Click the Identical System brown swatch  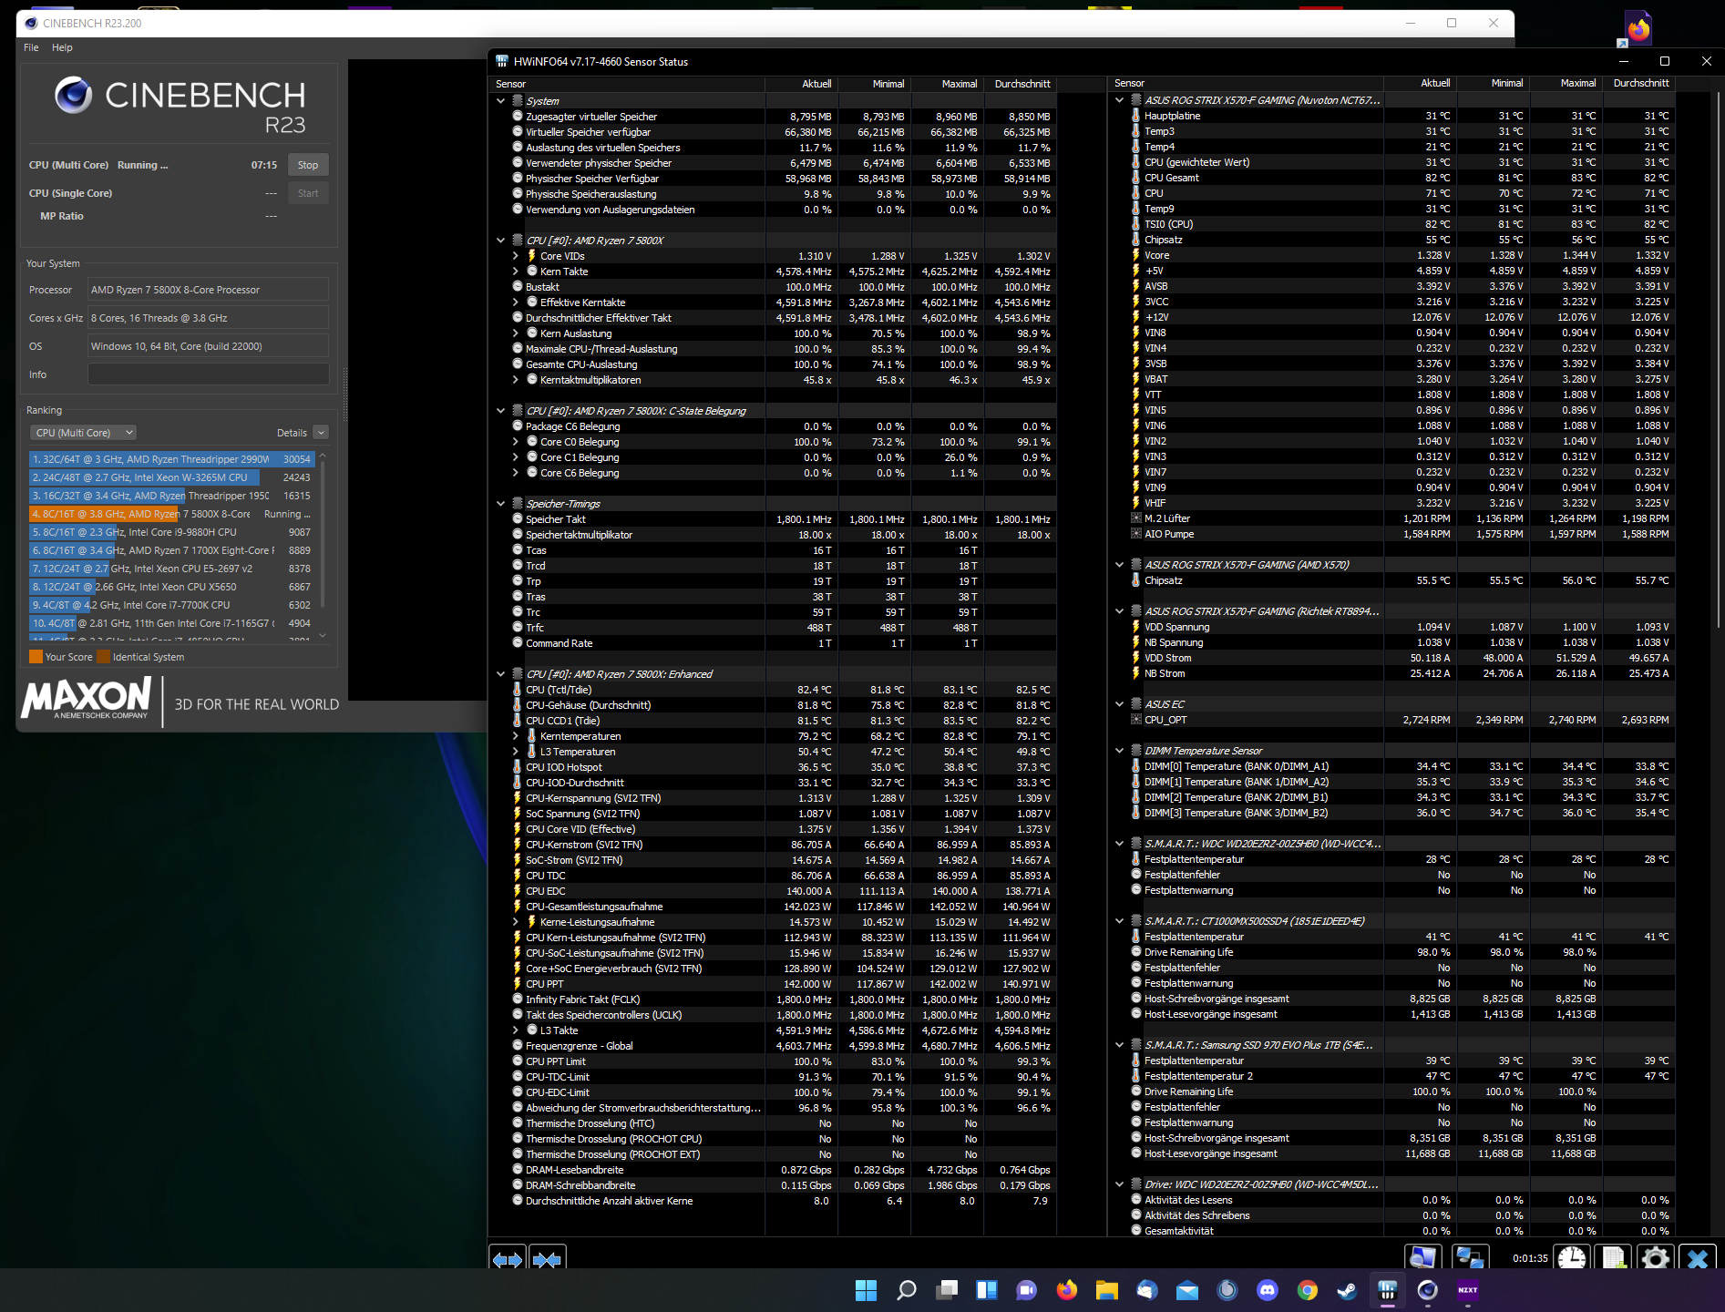click(x=104, y=657)
